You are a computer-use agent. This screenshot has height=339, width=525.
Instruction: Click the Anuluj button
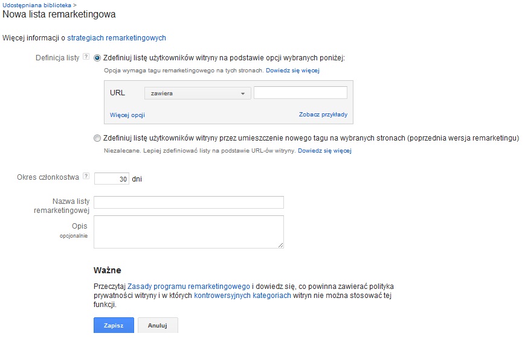(x=158, y=325)
